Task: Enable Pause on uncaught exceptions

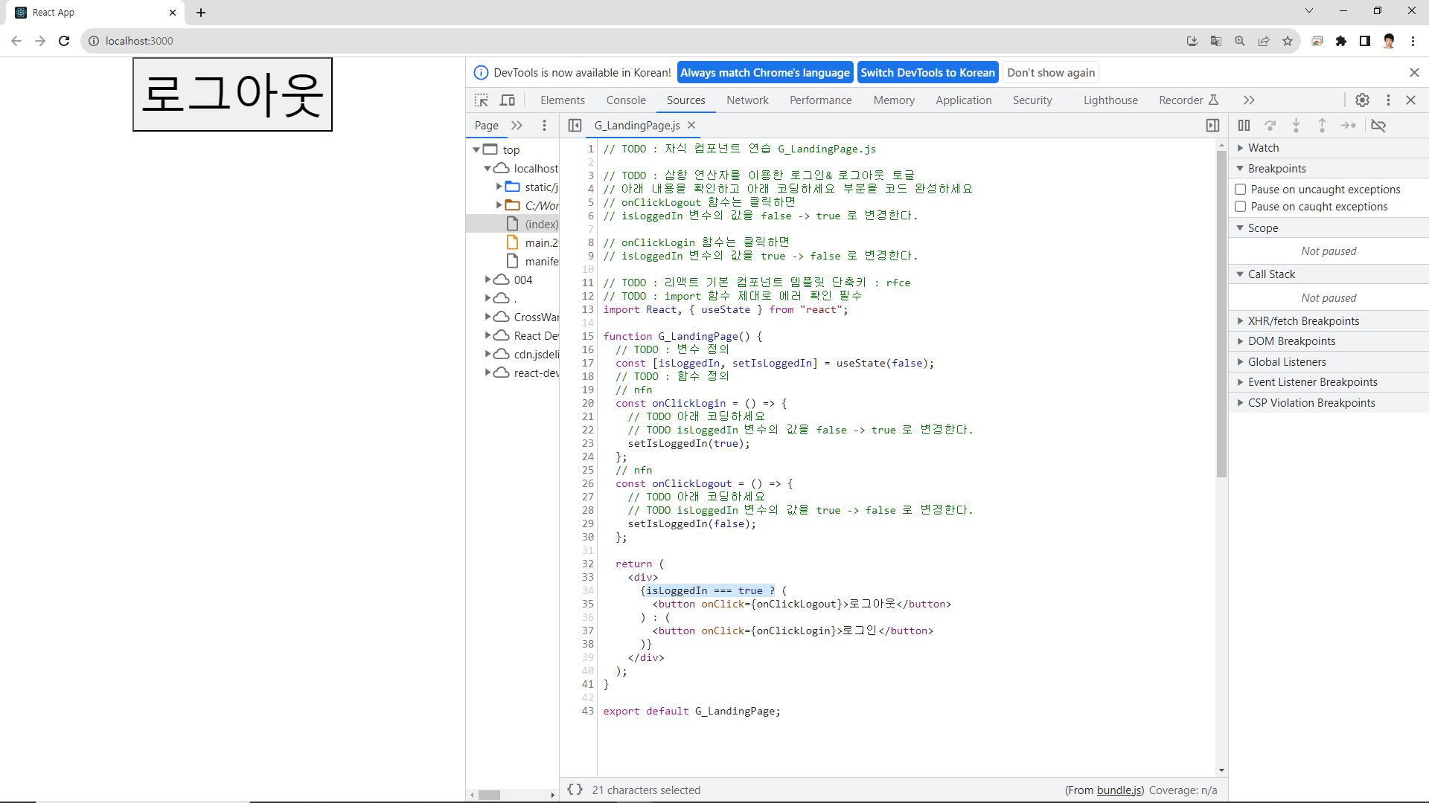Action: coord(1241,190)
